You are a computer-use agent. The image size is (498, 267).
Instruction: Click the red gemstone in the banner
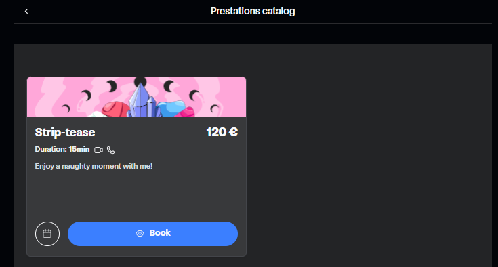115,109
